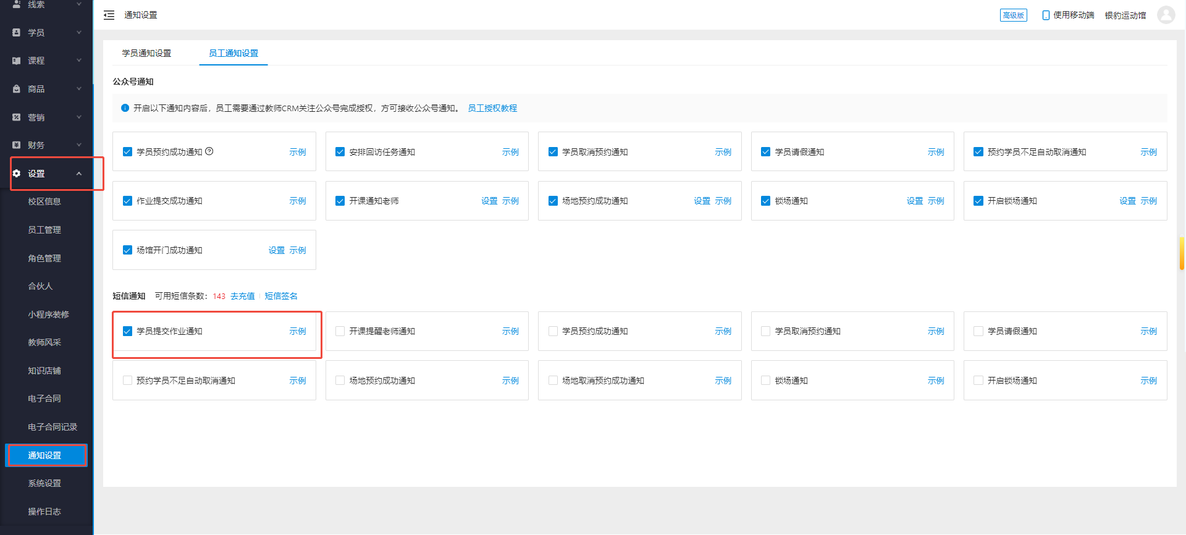Click 设置 for 锁场通知 under 公众号通知

pyautogui.click(x=915, y=201)
